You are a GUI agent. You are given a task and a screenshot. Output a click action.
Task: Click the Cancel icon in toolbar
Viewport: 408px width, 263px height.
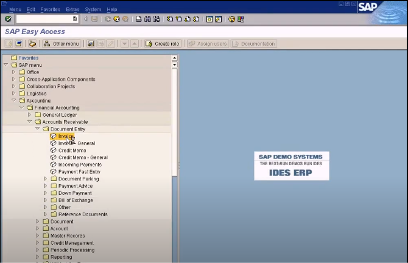(x=125, y=19)
